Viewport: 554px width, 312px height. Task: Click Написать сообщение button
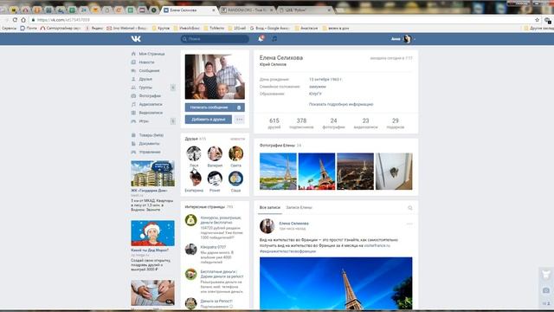tap(215, 107)
